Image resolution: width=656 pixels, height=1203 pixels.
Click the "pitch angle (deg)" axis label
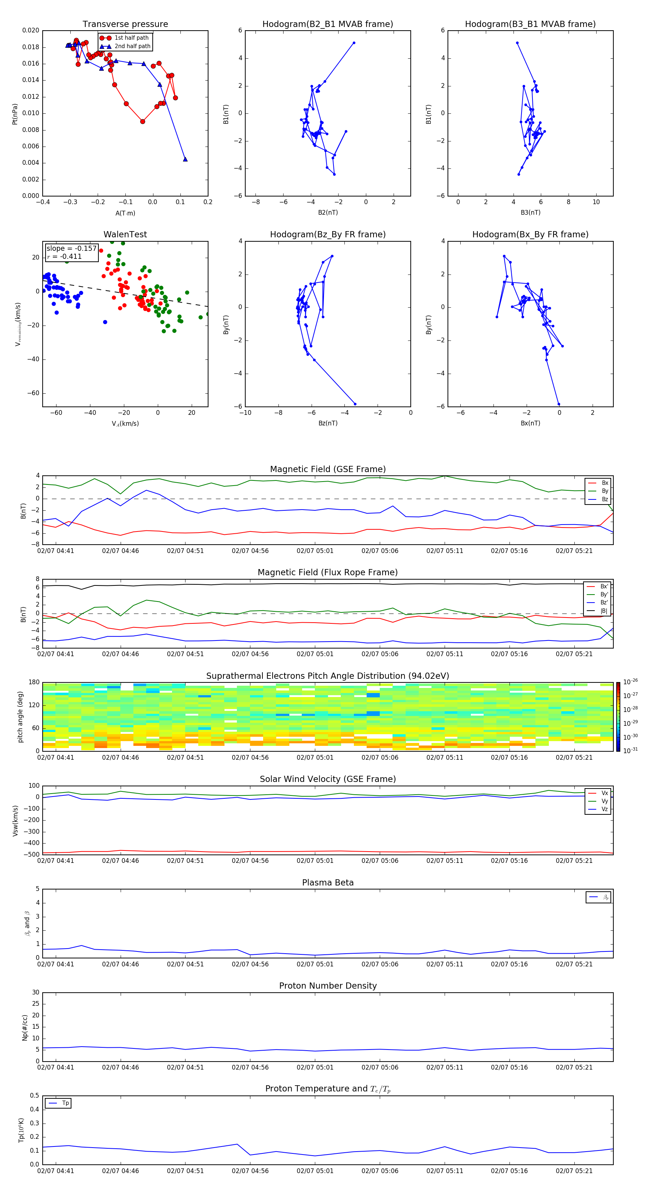[20, 717]
